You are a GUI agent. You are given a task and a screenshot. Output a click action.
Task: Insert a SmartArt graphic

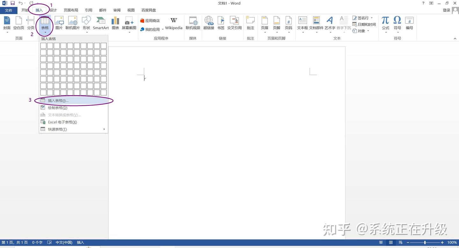tap(101, 24)
